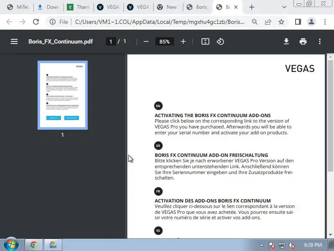
Task: Click the ES language badge
Action: [x=158, y=231]
